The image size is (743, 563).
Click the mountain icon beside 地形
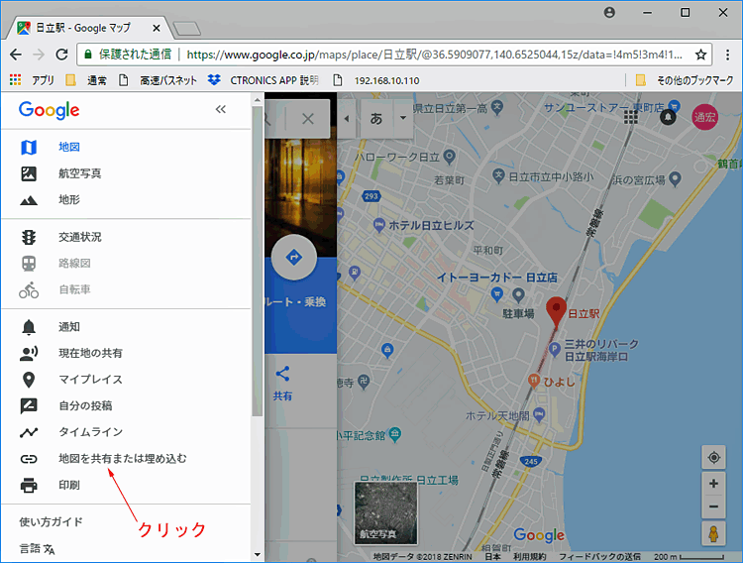(x=29, y=200)
